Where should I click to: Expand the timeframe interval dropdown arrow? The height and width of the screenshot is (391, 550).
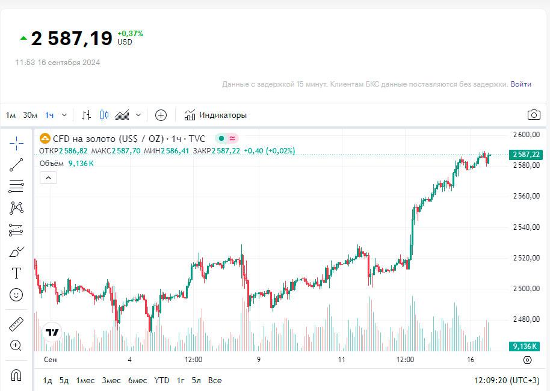coord(64,115)
